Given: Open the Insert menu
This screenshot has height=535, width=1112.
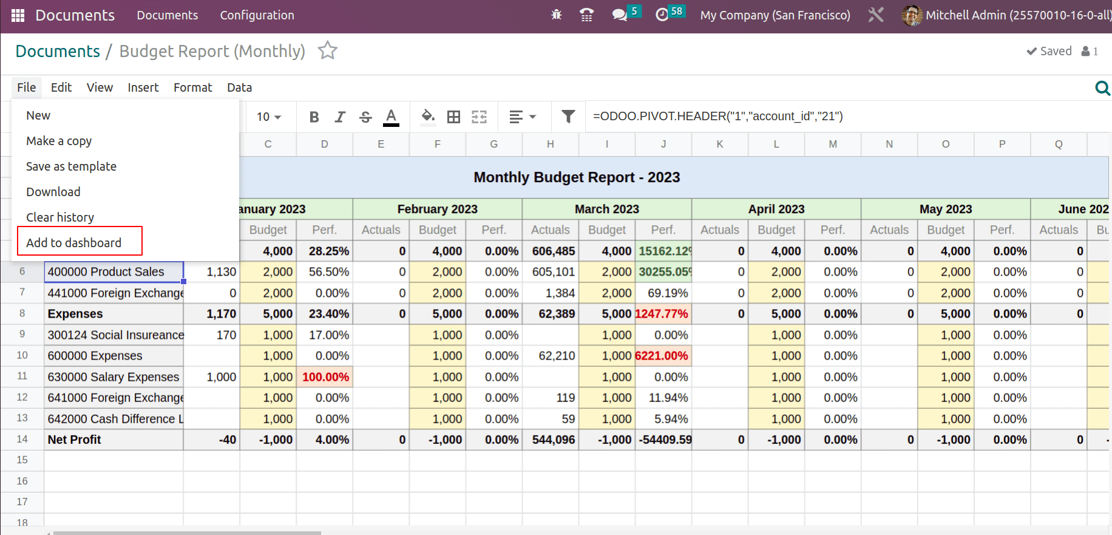Looking at the screenshot, I should pos(143,87).
